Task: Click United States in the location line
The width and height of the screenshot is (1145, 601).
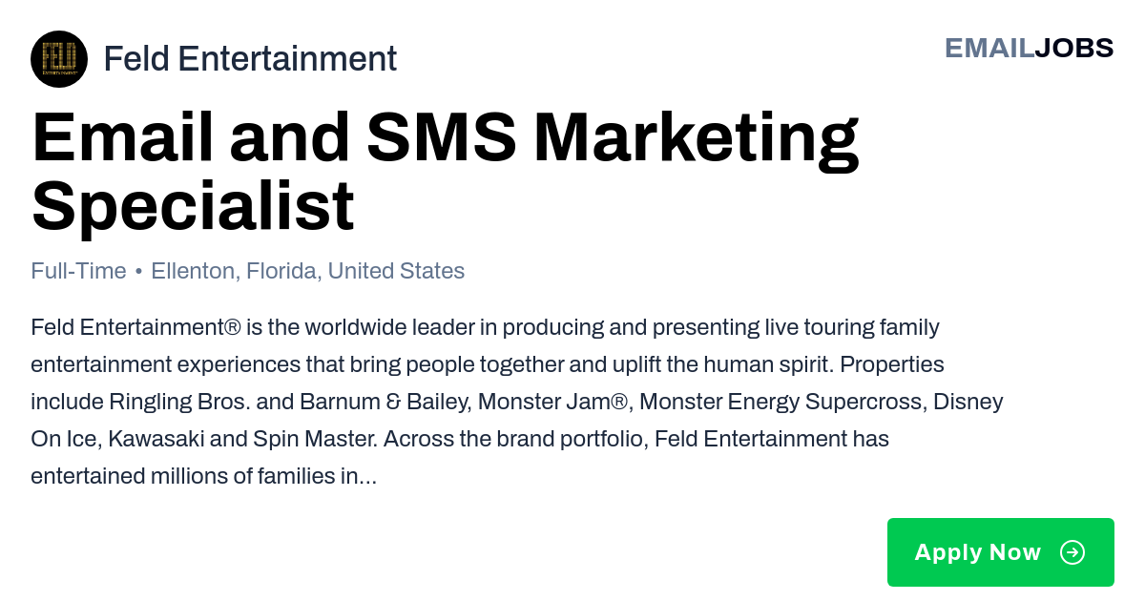Action: point(396,271)
